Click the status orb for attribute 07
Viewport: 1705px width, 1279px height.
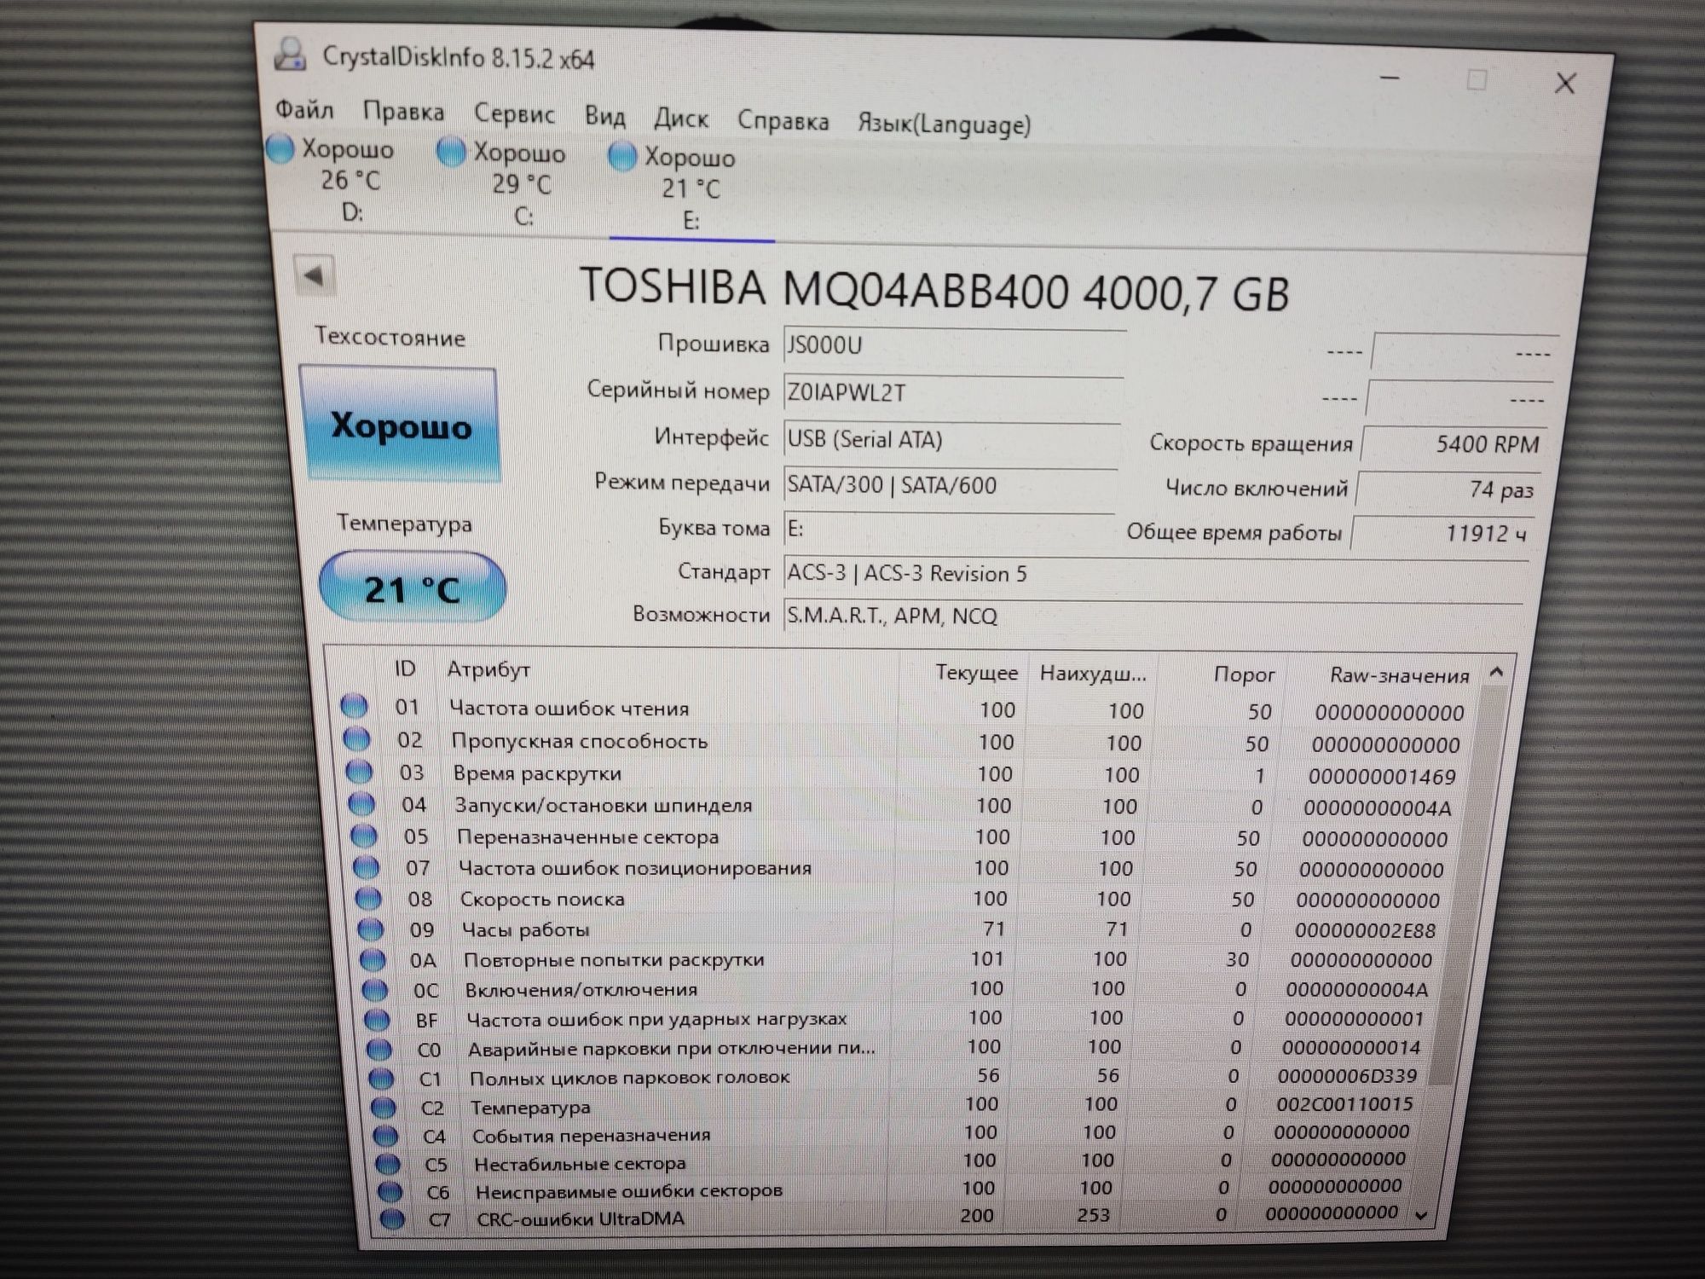pos(366,866)
